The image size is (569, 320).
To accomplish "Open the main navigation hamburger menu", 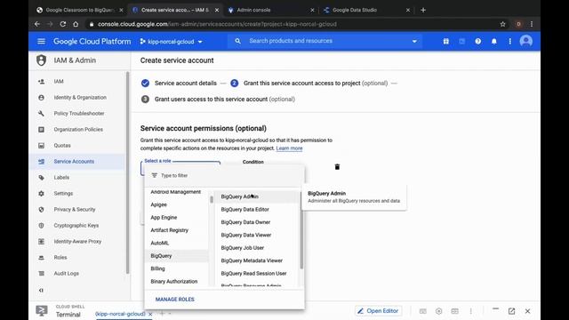I will click(x=42, y=42).
